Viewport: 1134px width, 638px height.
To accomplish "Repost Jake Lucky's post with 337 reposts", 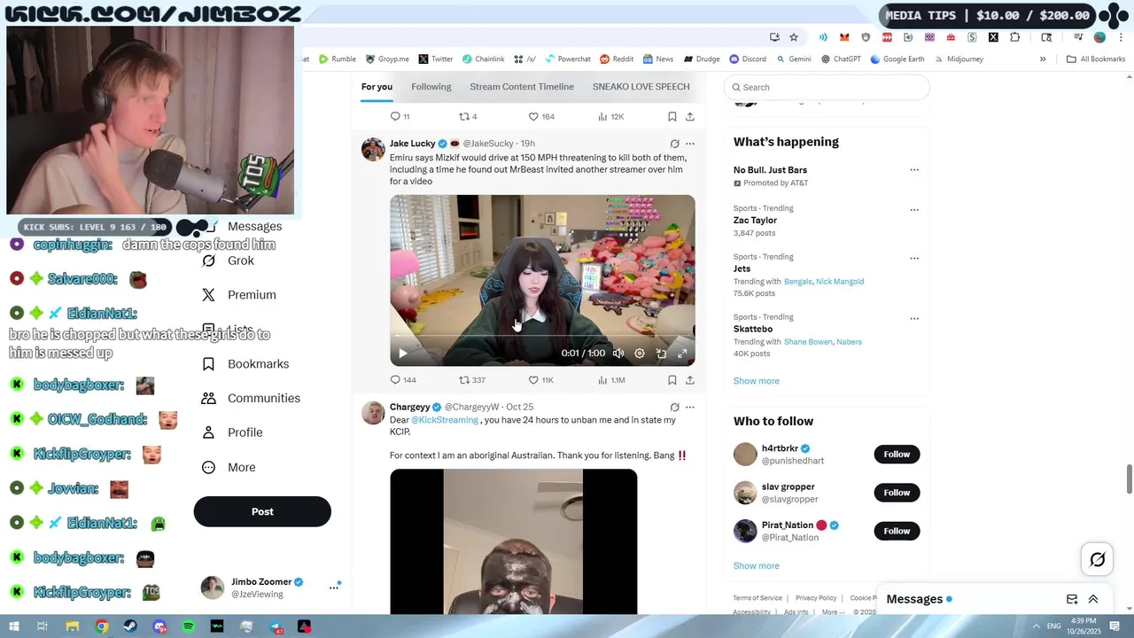I will 471,380.
